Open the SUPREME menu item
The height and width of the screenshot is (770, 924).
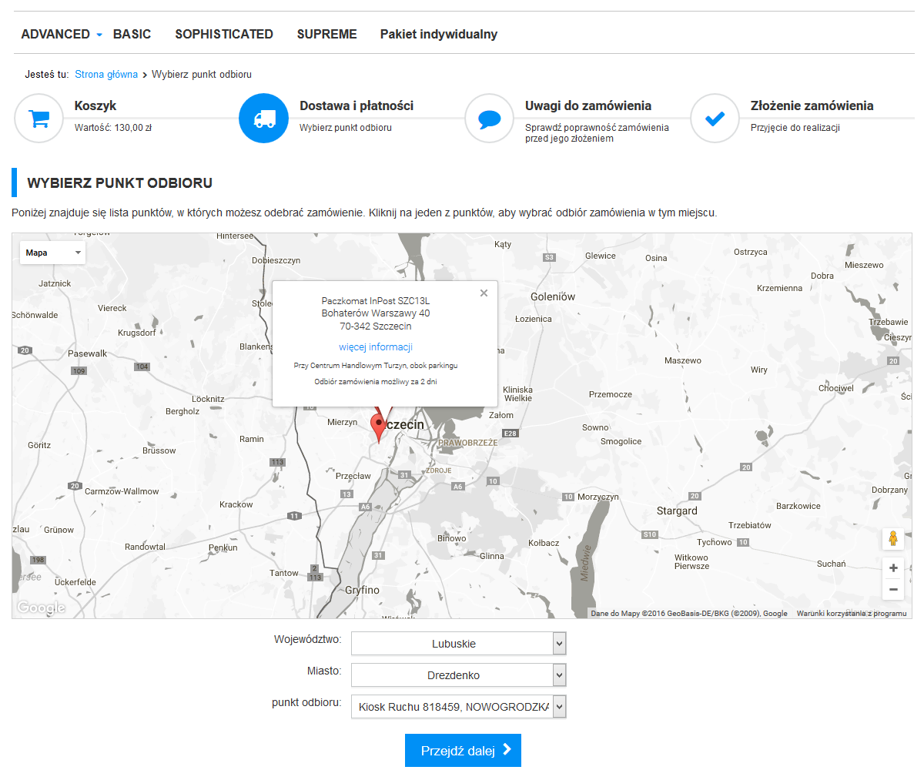[327, 34]
